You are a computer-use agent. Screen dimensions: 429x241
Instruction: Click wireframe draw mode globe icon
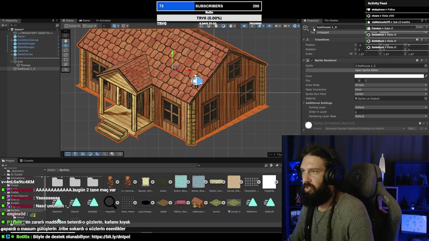[201, 26]
